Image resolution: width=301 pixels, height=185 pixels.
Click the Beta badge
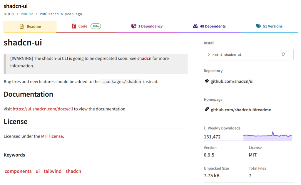tap(96, 26)
